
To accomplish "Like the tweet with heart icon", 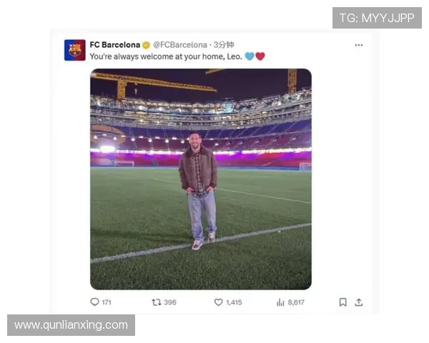I will tap(218, 302).
